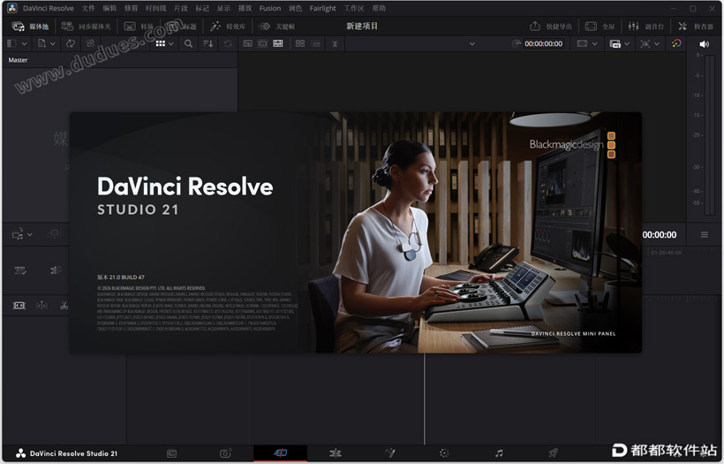724x464 pixels.
Task: Click the split clip icon
Action: [x=41, y=306]
